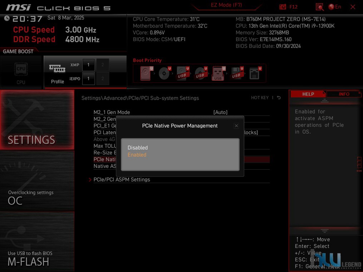Take a screenshot with the F12 camera icon
Image resolution: width=363 pixels, height=272 pixels.
(x=283, y=7)
